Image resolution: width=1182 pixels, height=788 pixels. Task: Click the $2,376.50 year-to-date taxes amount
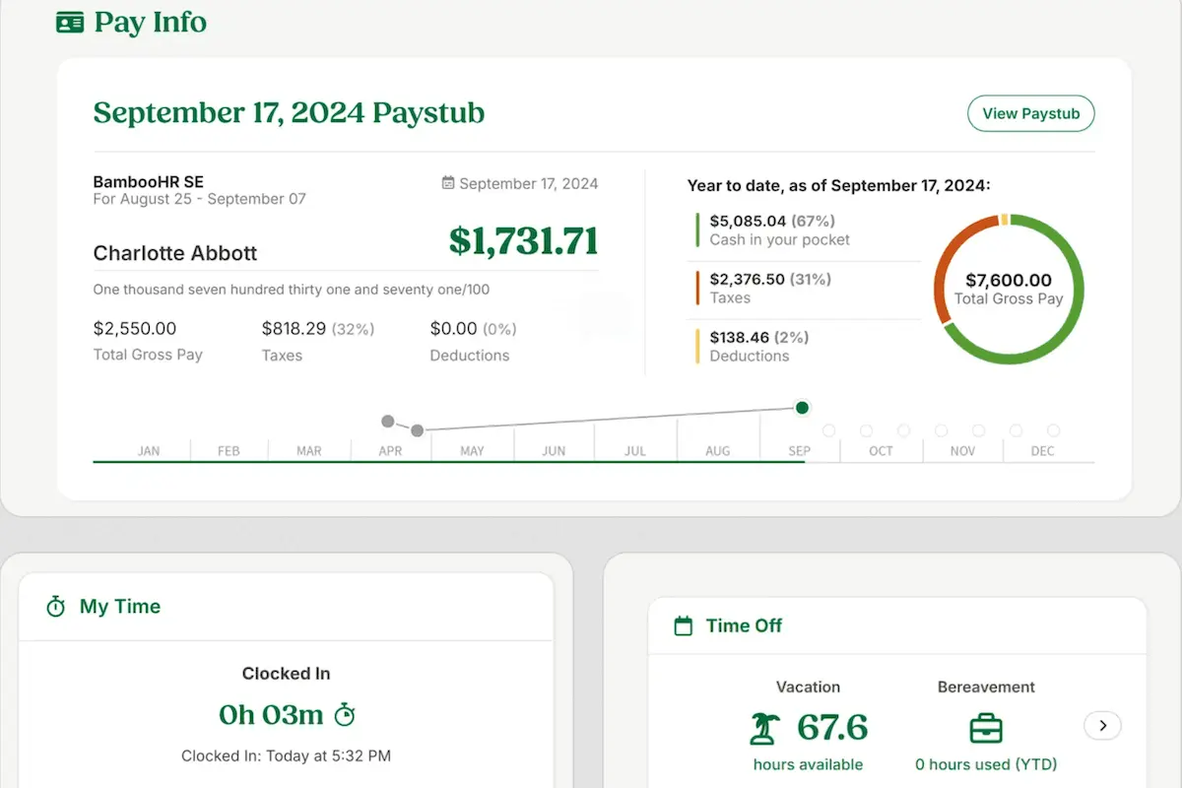(748, 279)
